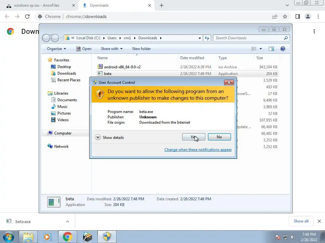This screenshot has height=243, width=325.
Task: Open the Chrome profile icon
Action: point(308,16)
